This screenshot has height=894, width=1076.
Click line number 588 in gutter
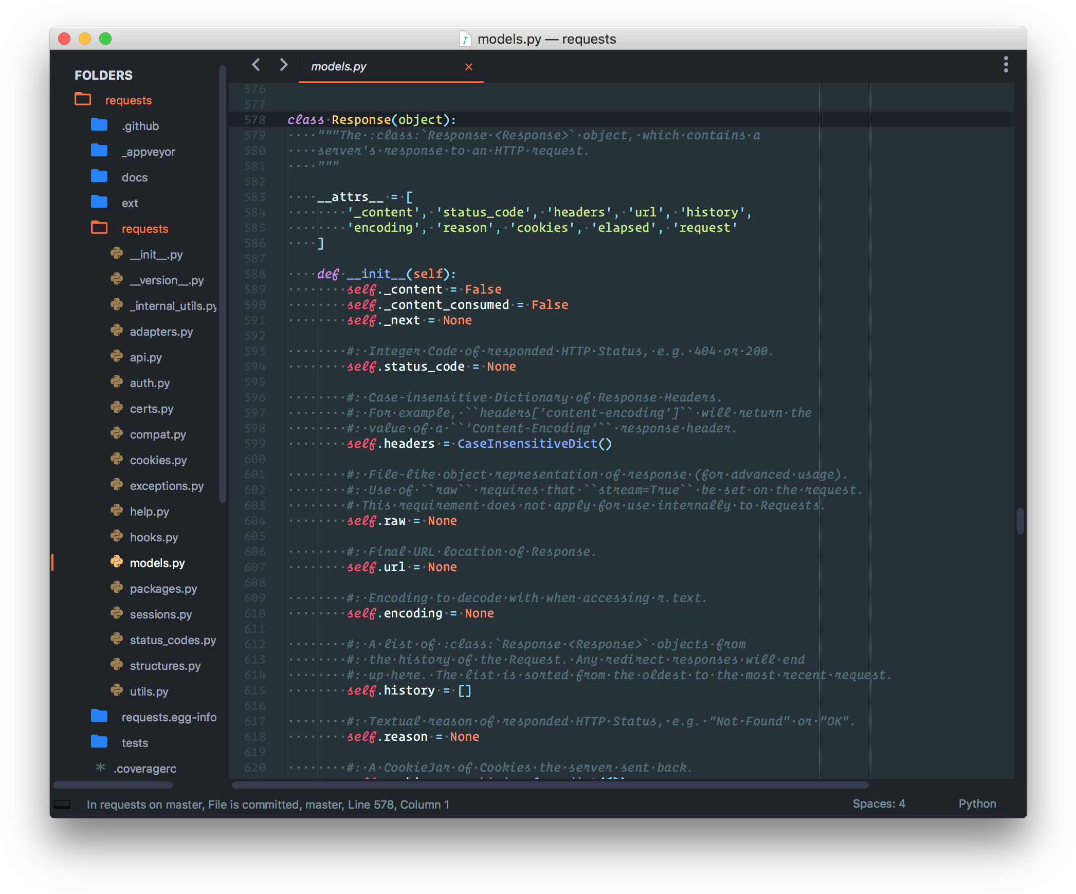255,274
